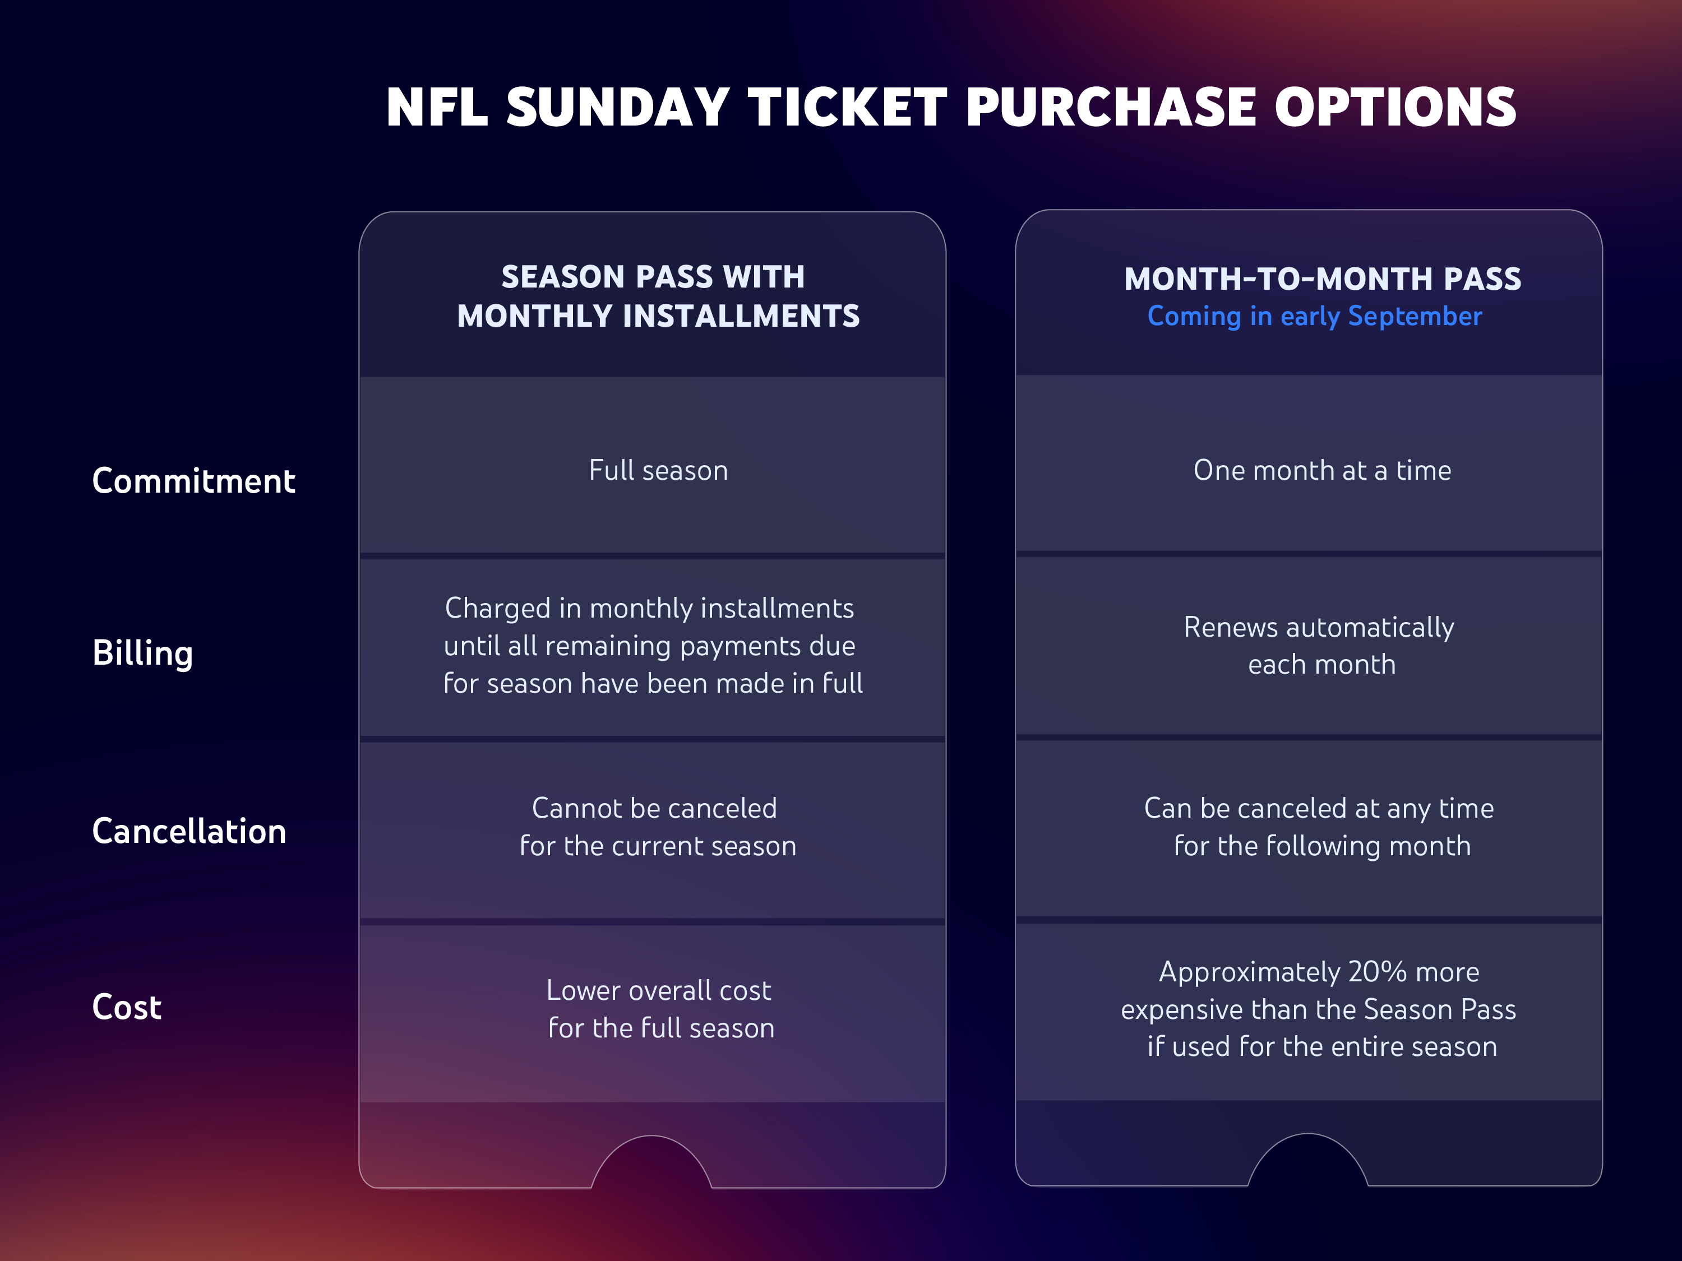Screen dimensions: 1682x1261
Task: Click the Commitment row label
Action: pyautogui.click(x=193, y=481)
